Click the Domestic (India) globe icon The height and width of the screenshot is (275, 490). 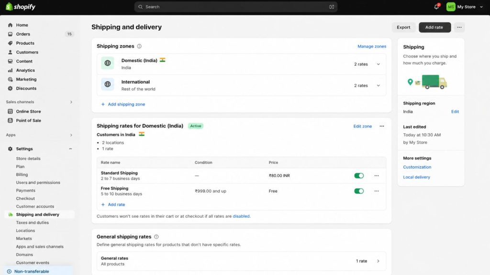click(x=108, y=63)
